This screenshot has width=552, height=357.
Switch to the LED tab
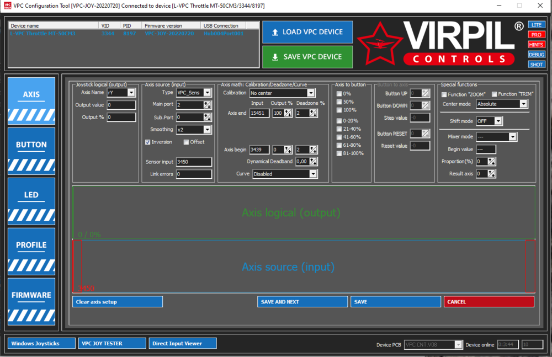click(31, 201)
